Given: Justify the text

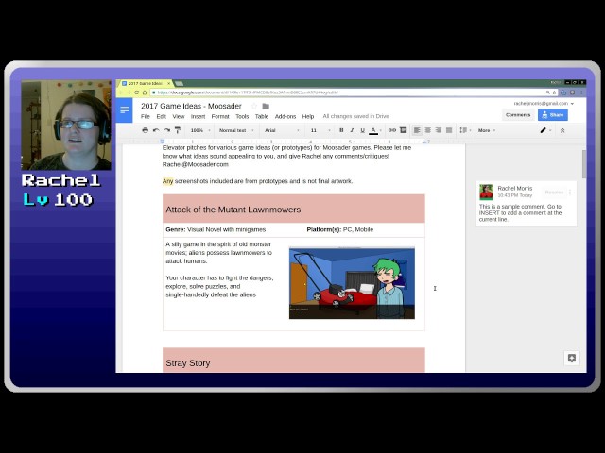Looking at the screenshot, I should 449,130.
